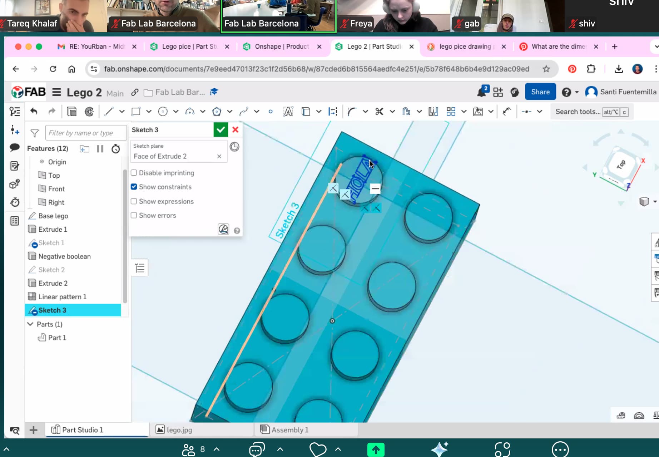
Task: Collapse the Parts (1) list
Action: click(x=30, y=324)
